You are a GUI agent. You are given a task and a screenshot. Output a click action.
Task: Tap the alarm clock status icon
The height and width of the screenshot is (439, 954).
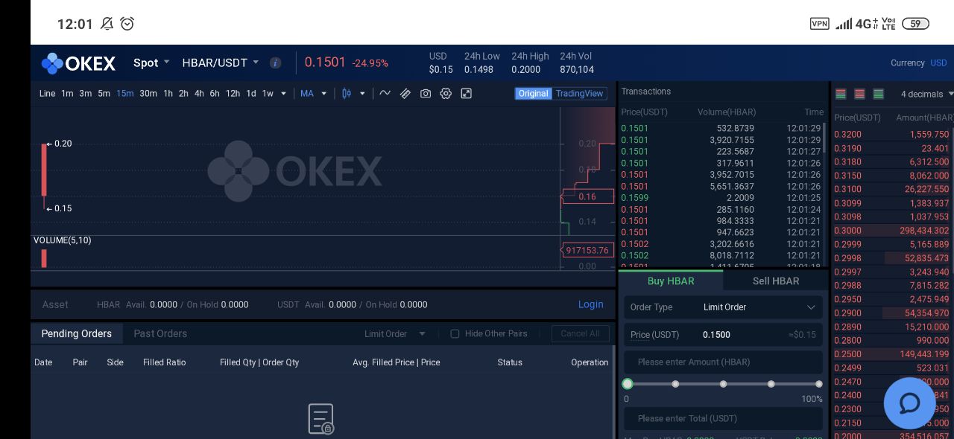(x=127, y=24)
